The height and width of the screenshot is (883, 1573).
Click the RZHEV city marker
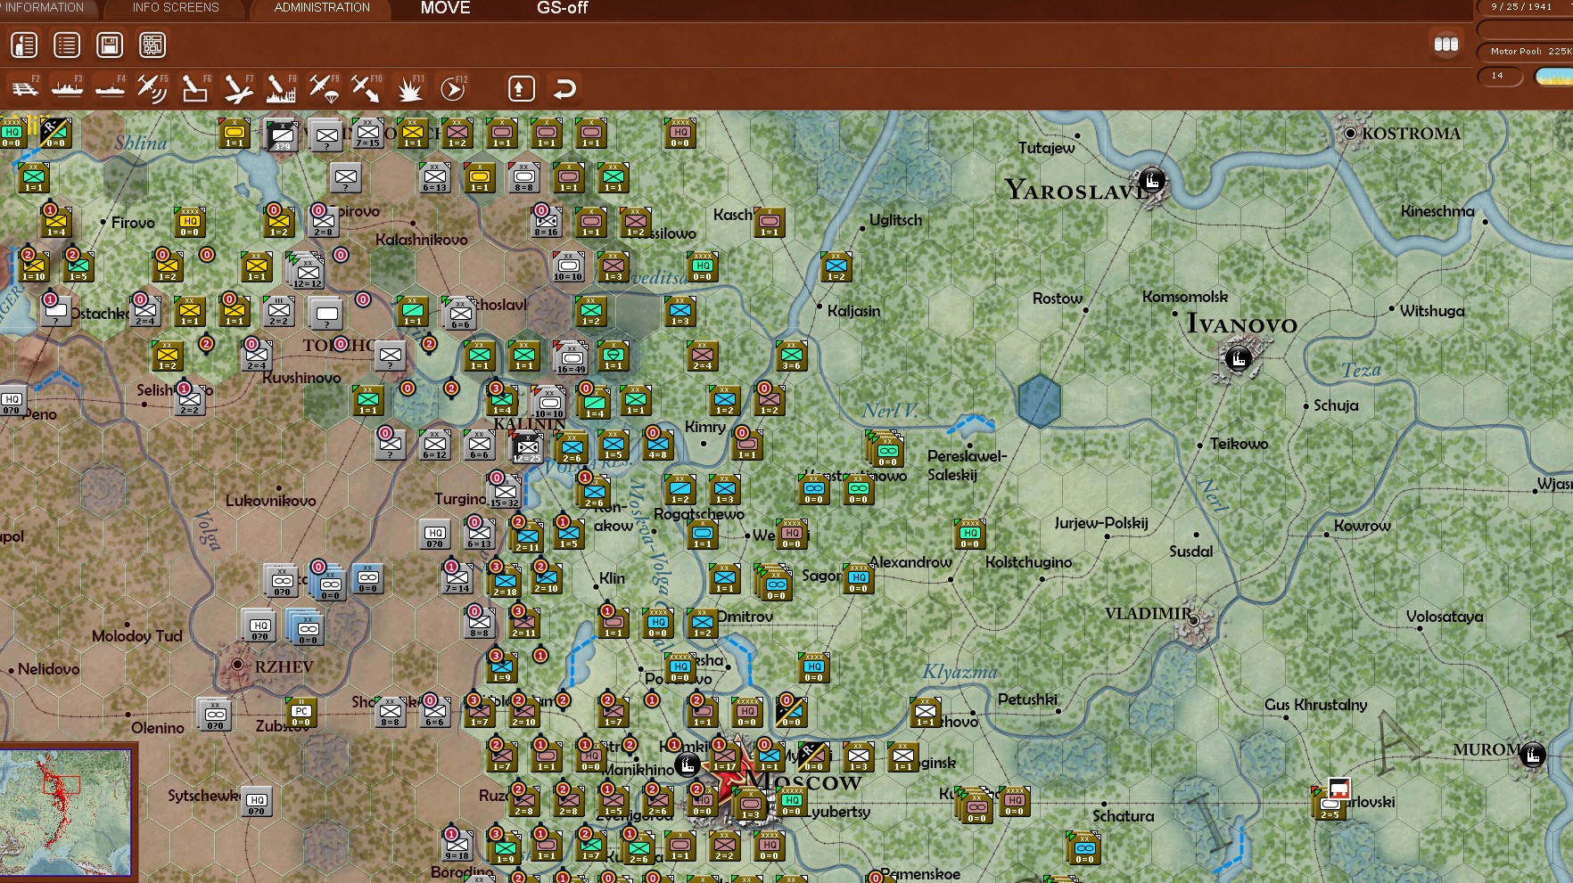[237, 665]
